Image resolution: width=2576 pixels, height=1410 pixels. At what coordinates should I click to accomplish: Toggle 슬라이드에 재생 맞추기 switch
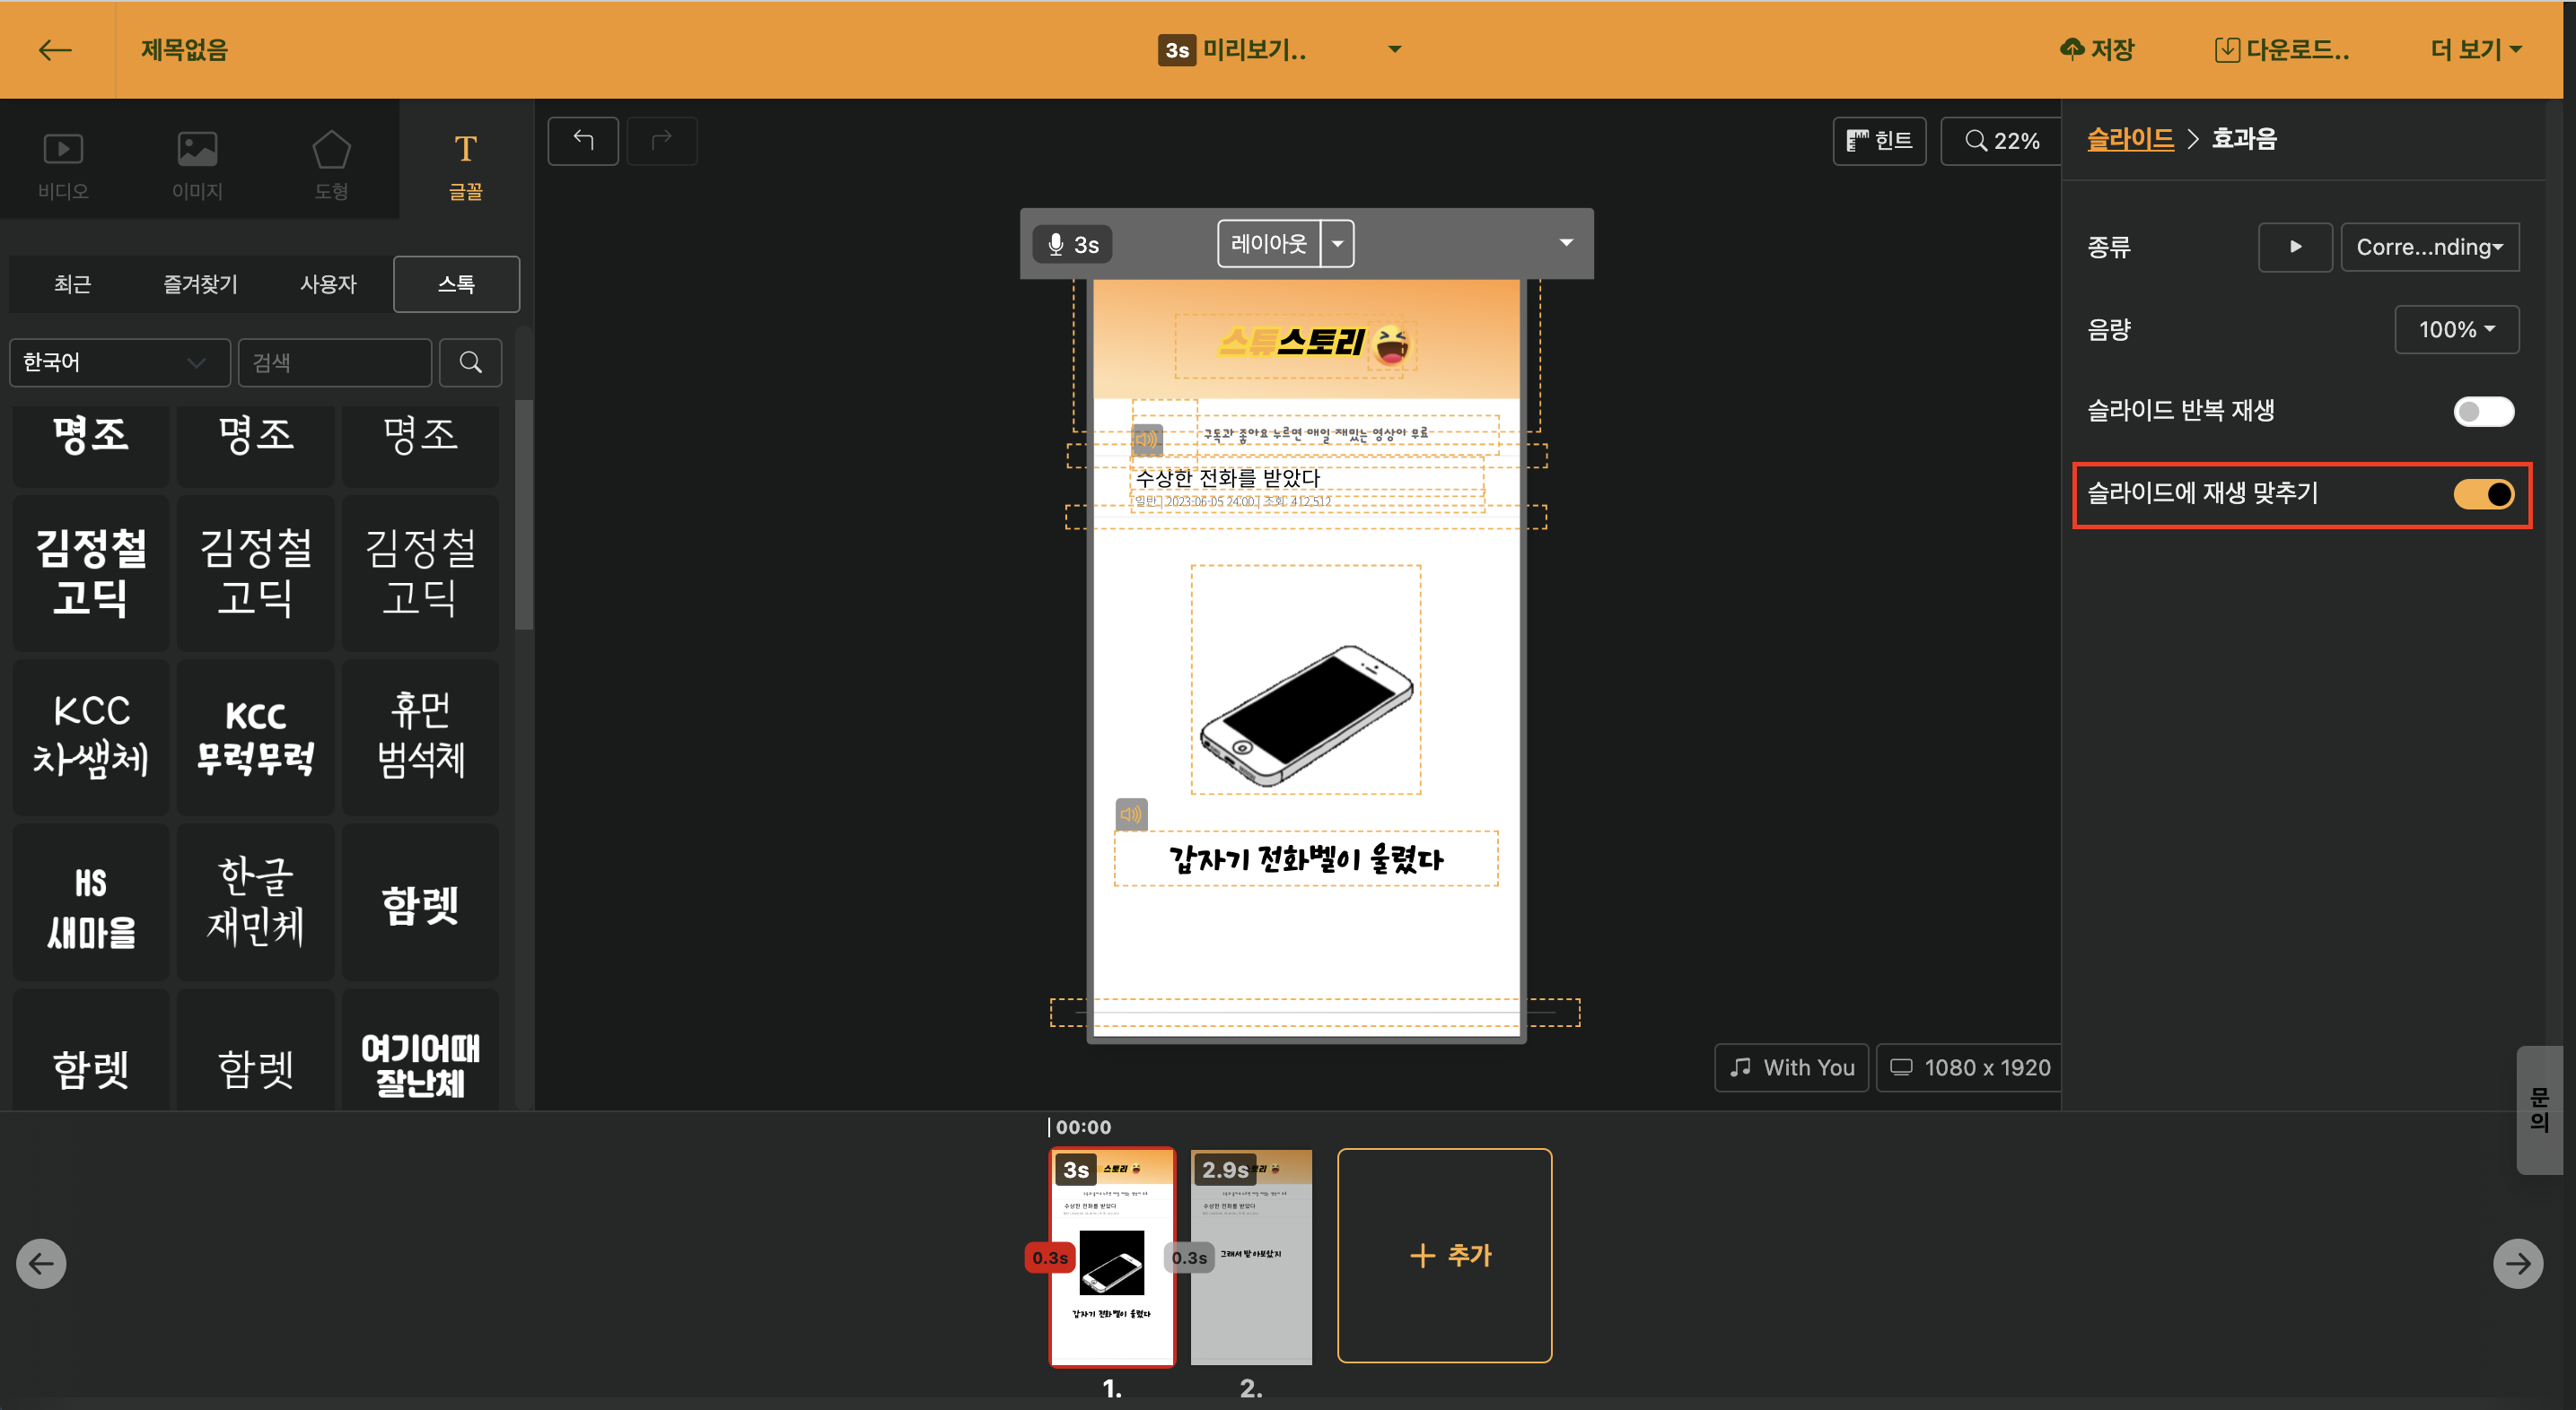(x=2483, y=493)
